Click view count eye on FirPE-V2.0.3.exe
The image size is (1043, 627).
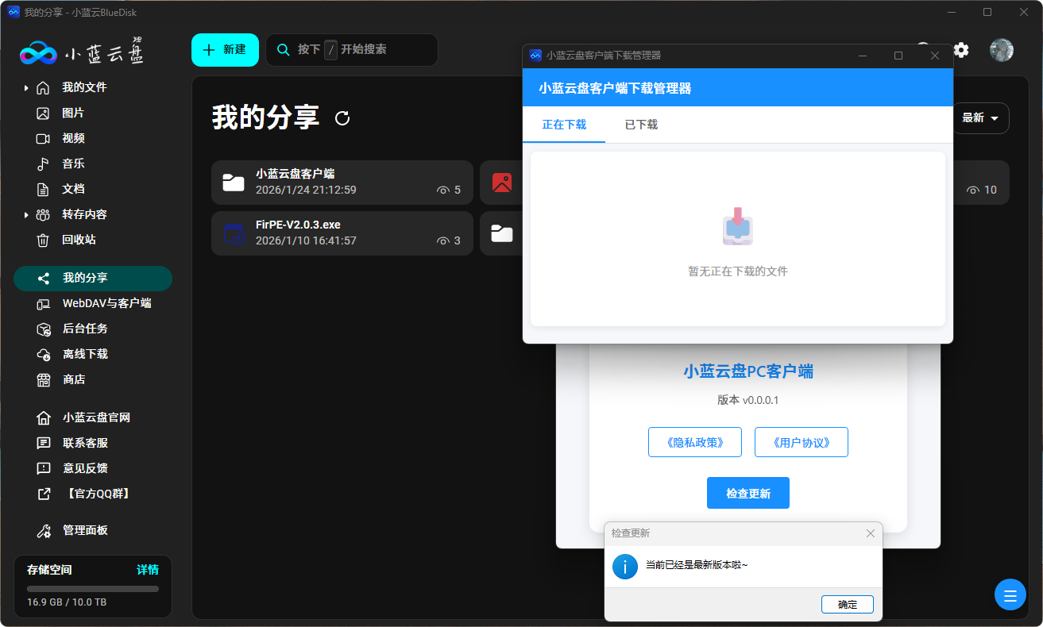point(443,241)
